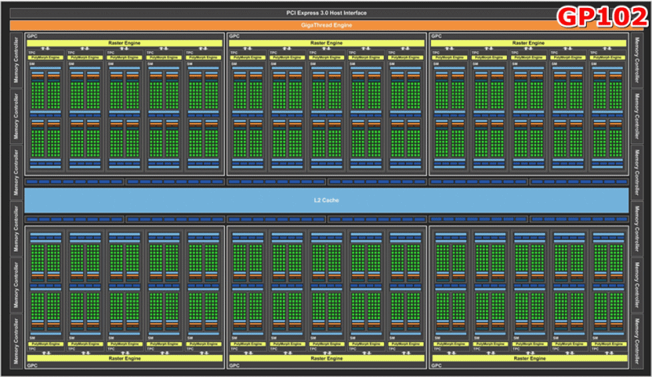The image size is (652, 377).
Task: Select the blue L2 Cache block
Action: coord(326,200)
